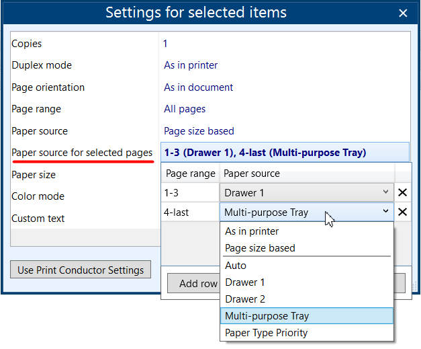Close the Settings for selected items dialog

(x=403, y=13)
